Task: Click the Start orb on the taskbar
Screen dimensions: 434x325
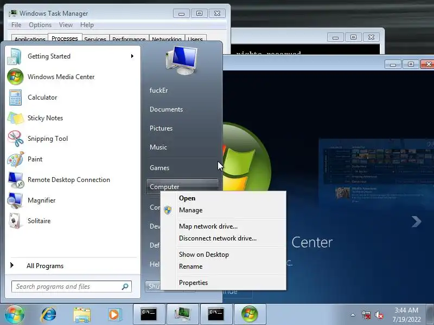Action: click(15, 314)
